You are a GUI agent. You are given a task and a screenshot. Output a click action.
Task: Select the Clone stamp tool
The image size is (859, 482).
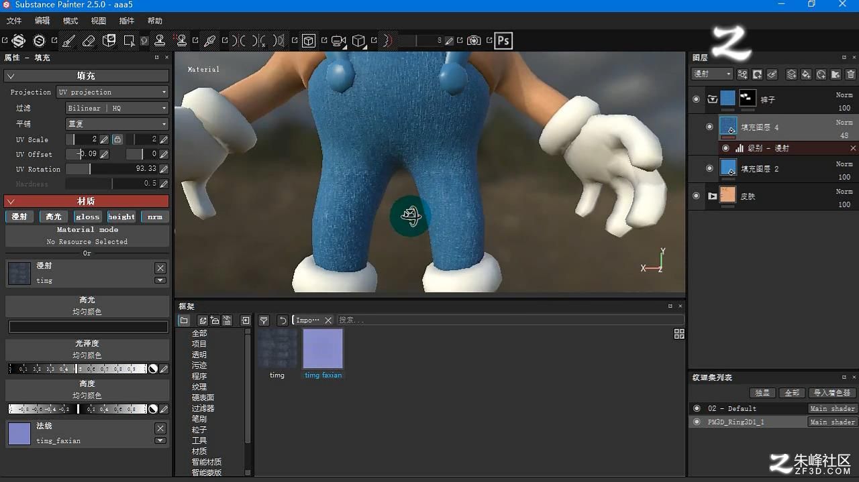pyautogui.click(x=160, y=41)
